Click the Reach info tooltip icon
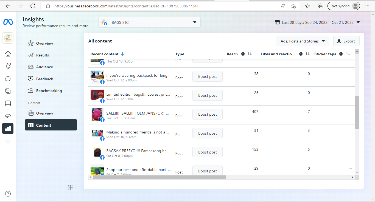Viewport: 375px width, 202px height. coord(243,54)
